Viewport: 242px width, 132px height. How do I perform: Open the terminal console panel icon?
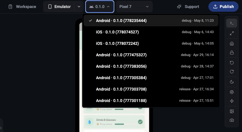click(232, 23)
